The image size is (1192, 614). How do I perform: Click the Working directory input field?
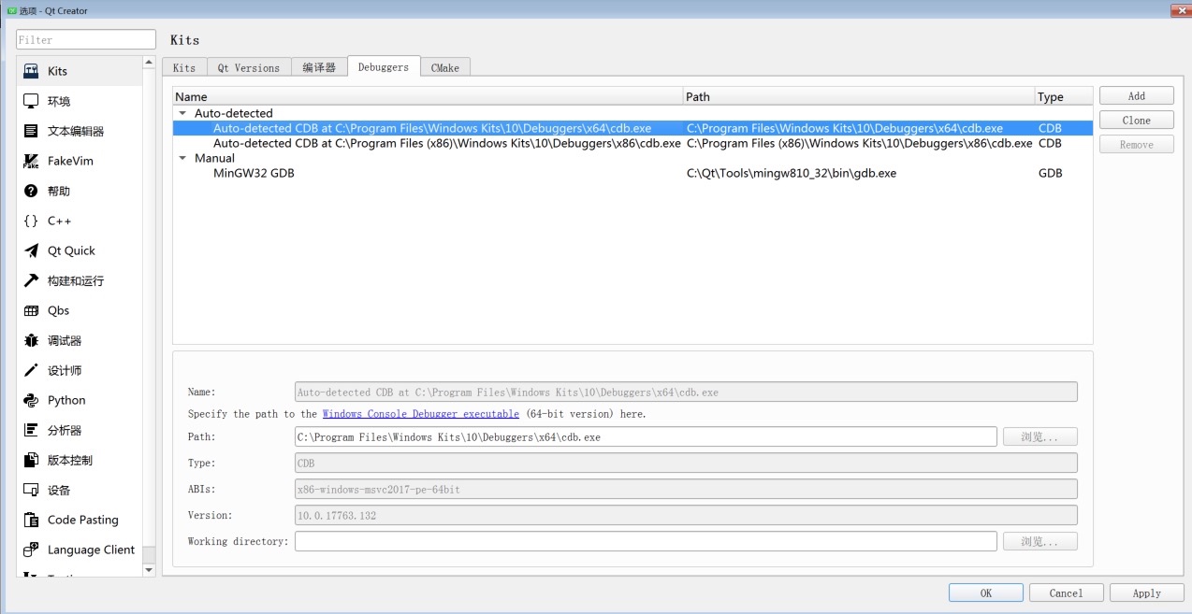646,541
